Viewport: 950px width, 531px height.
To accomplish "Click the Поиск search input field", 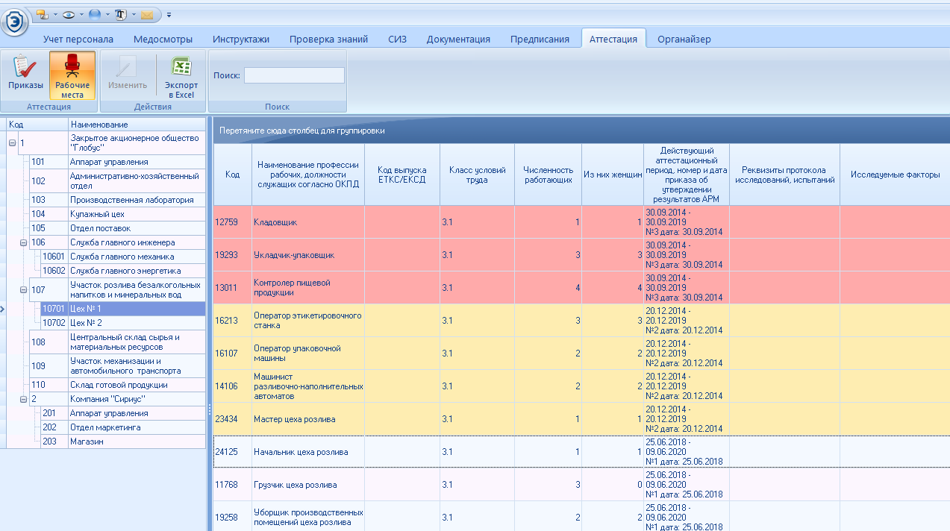I will tap(294, 75).
